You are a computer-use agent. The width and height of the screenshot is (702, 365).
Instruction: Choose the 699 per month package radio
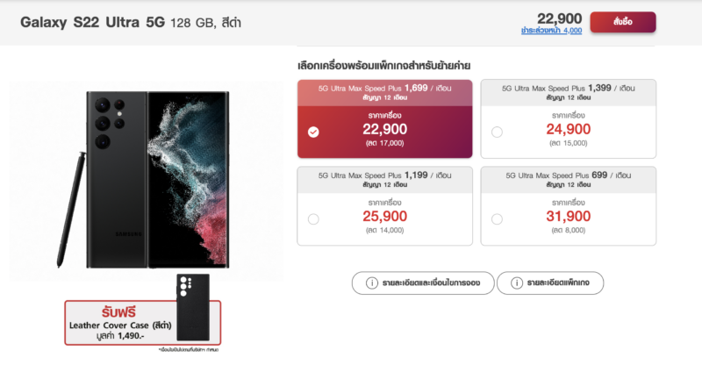497,219
